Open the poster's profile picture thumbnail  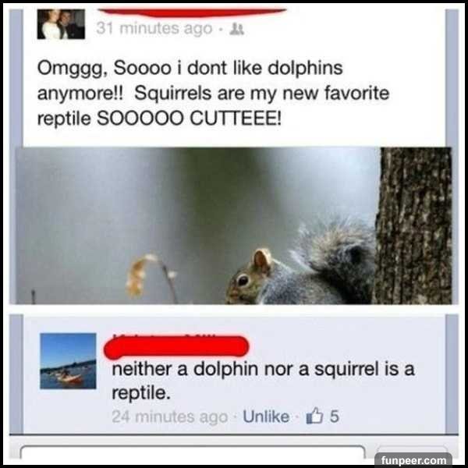tap(61, 24)
